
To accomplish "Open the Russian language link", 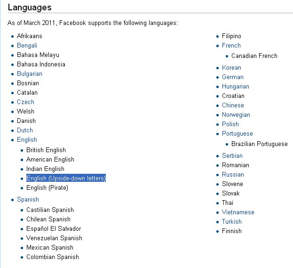I will (x=233, y=175).
